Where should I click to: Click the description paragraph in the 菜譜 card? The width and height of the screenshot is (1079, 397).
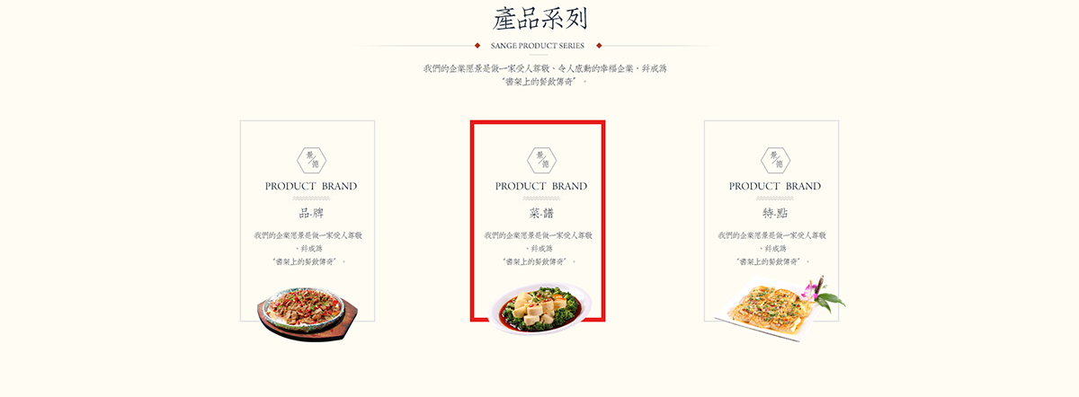coord(539,249)
